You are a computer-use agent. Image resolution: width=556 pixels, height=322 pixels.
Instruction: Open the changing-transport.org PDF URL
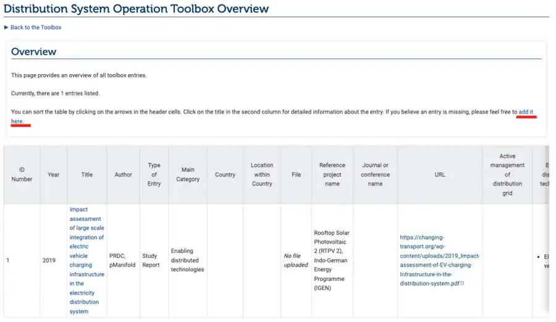[x=439, y=260]
